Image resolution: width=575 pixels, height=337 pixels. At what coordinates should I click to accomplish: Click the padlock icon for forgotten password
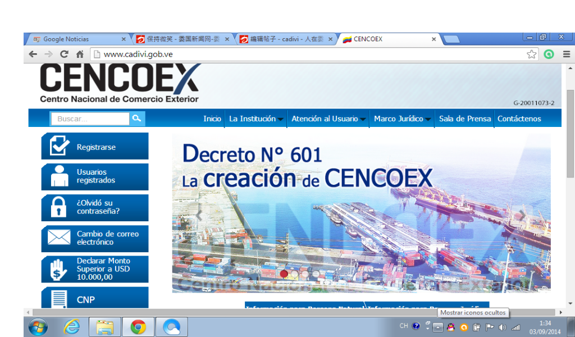58,207
